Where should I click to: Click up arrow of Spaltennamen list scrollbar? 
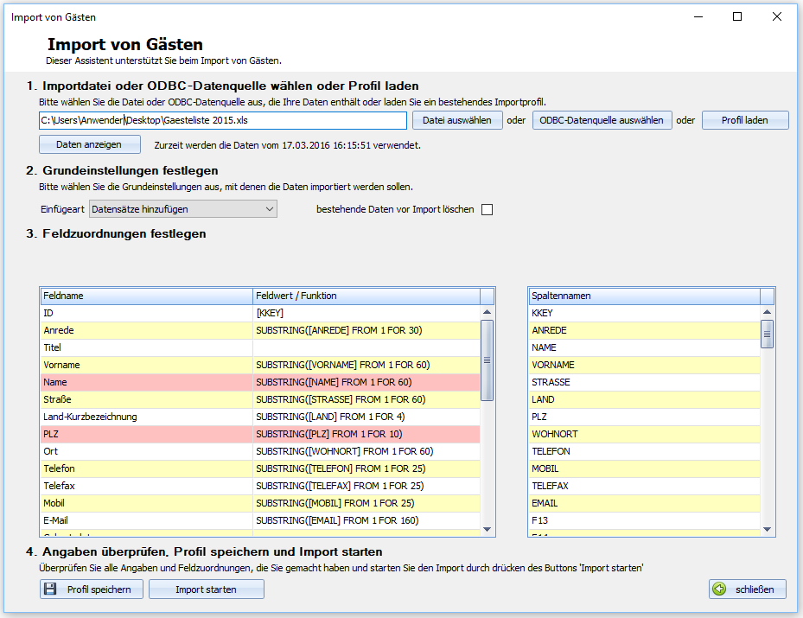(x=767, y=312)
